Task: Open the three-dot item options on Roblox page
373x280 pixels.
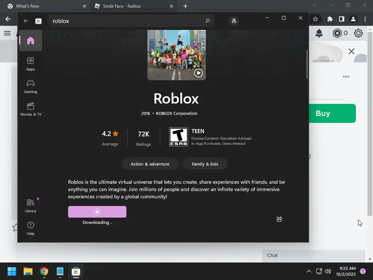Action: tap(346, 77)
